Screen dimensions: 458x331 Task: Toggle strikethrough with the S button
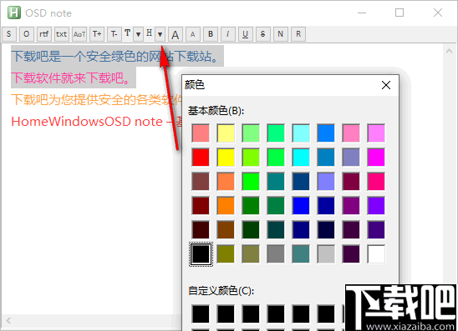263,34
